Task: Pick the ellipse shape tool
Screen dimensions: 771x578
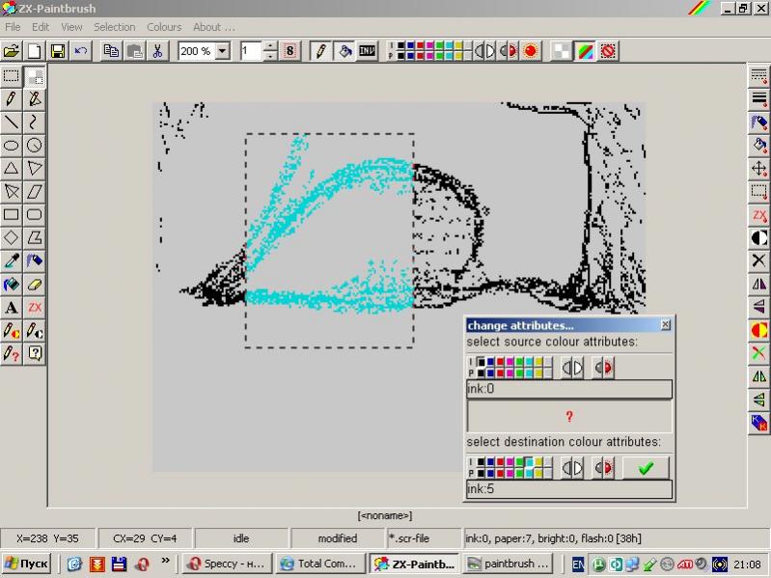Action: [x=12, y=145]
